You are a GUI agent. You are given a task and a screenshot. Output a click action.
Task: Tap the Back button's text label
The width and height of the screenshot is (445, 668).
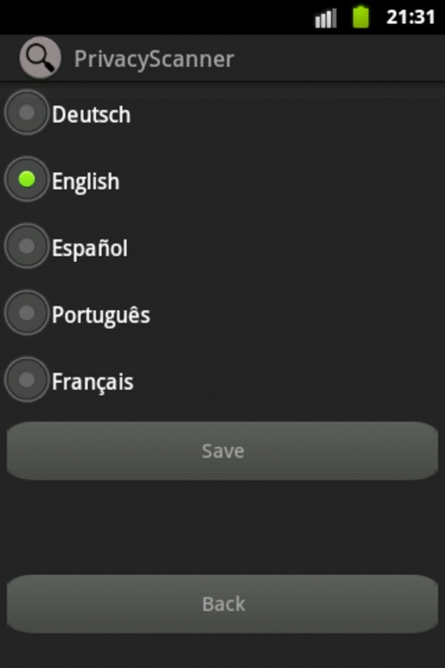(224, 604)
